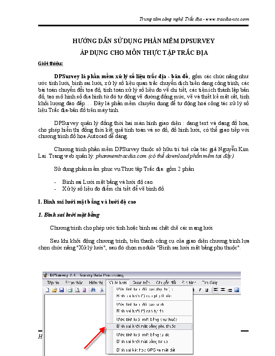Click subtitle 'ÁP DỤNG CHO MÔN THỰC TẬP TRẮC ĐỊA'
The width and height of the screenshot is (275, 356).
coord(144,53)
